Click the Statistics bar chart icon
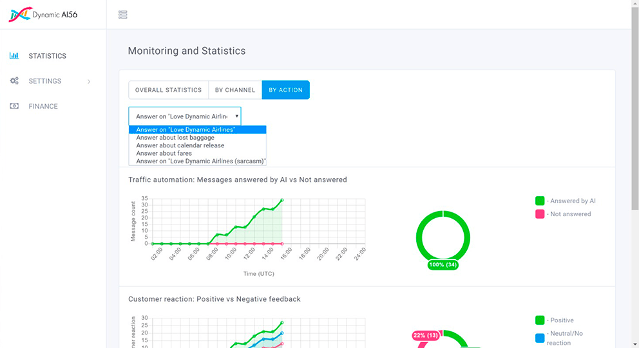Viewport: 639px width, 348px height. [x=14, y=56]
